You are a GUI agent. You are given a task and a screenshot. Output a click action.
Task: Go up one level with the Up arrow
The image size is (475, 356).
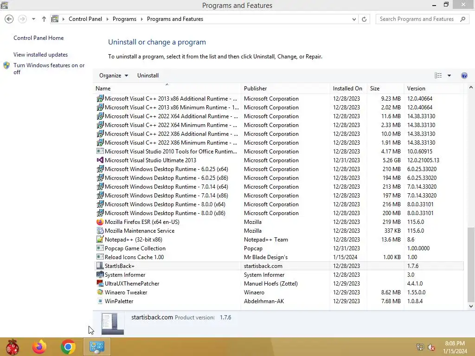44,19
